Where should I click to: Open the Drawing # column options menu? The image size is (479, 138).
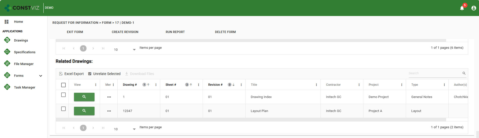point(156,85)
